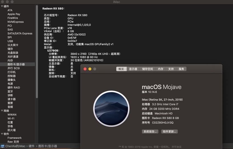Select Apple Pay in the sidebar

[14, 14]
